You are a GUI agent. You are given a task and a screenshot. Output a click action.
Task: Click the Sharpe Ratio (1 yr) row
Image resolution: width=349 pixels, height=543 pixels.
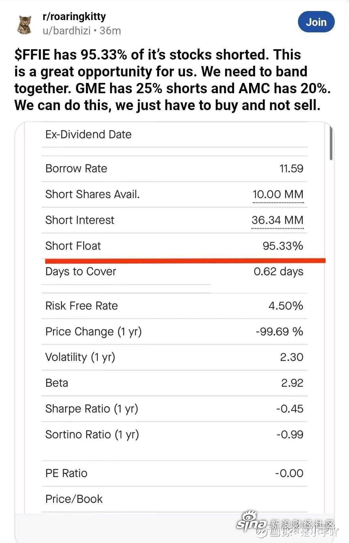(174, 409)
